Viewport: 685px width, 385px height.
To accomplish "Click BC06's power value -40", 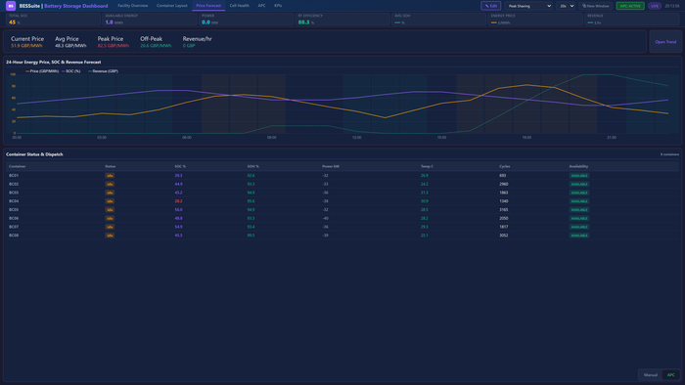I will (x=325, y=219).
